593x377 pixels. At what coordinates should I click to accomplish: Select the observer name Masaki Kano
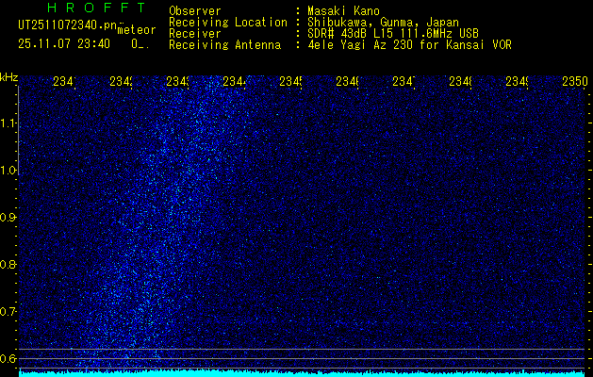coord(343,10)
